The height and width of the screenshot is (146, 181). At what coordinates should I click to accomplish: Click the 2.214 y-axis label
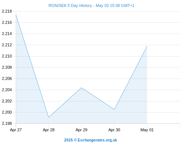[7, 34]
